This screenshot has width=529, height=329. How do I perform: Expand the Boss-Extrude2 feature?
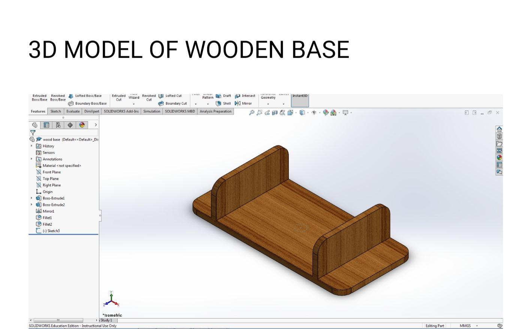(x=31, y=205)
